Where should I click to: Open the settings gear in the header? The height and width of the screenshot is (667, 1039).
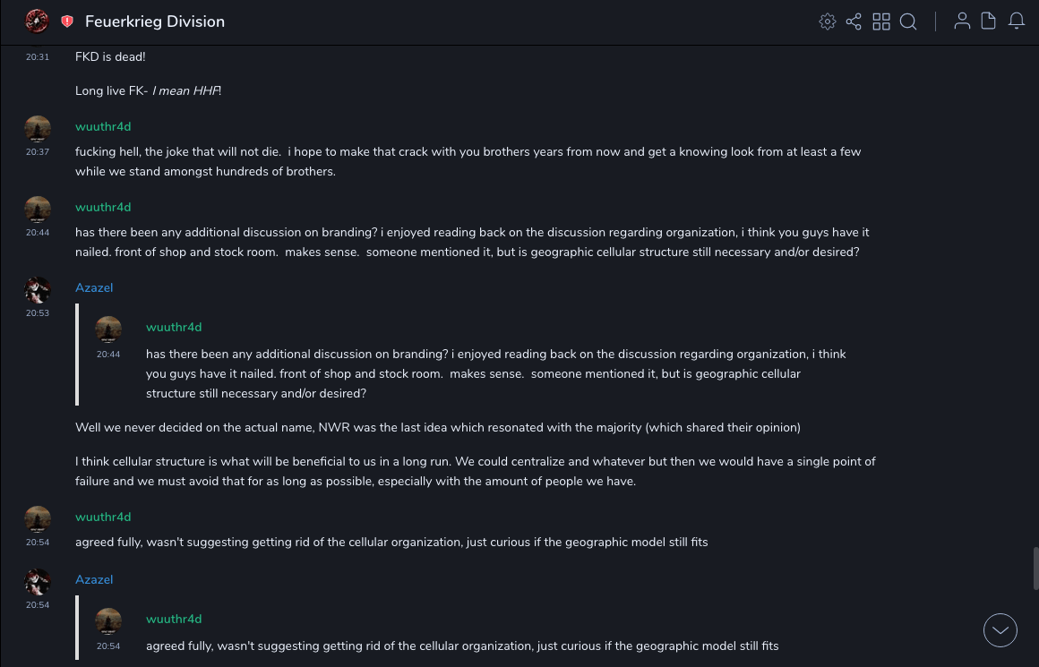(828, 21)
